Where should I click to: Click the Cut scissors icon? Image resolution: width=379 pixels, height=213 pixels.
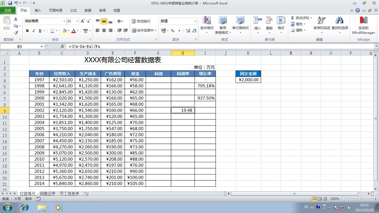(x=16, y=19)
